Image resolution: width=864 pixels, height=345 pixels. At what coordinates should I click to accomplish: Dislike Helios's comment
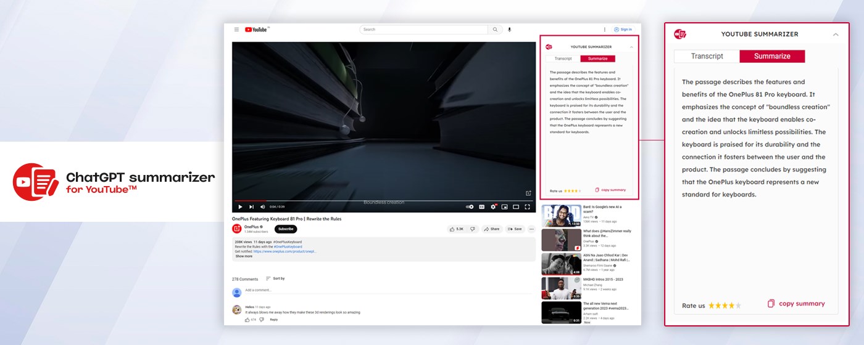[262, 319]
